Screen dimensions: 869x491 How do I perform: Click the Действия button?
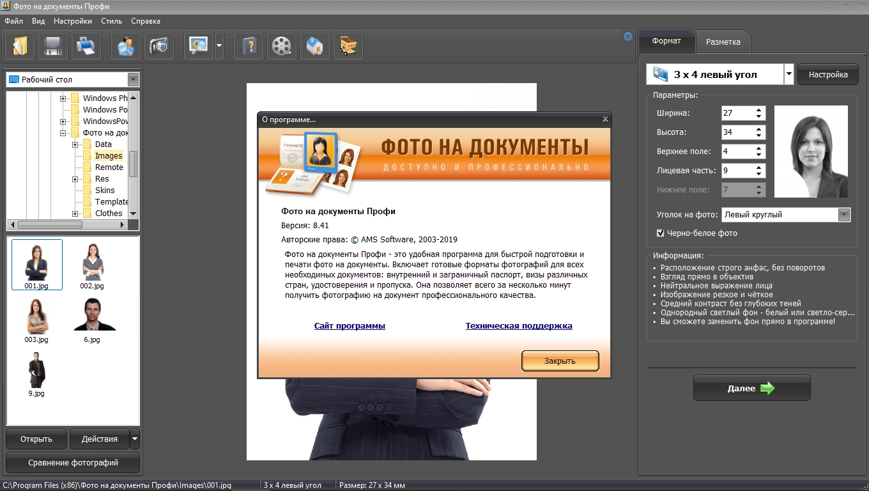pyautogui.click(x=100, y=439)
